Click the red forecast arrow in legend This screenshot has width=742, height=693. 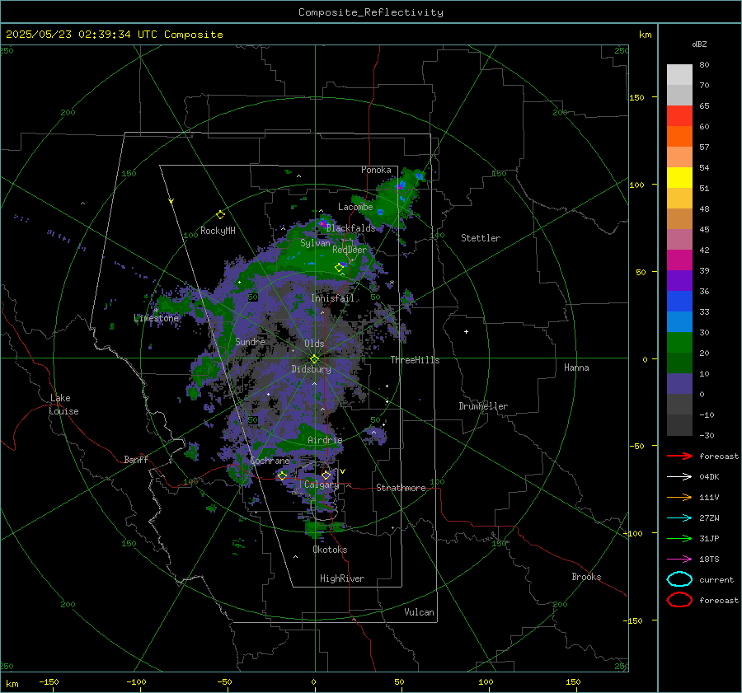pyautogui.click(x=679, y=456)
